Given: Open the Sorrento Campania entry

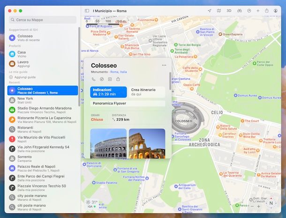Looking at the screenshot, I should [43, 158].
